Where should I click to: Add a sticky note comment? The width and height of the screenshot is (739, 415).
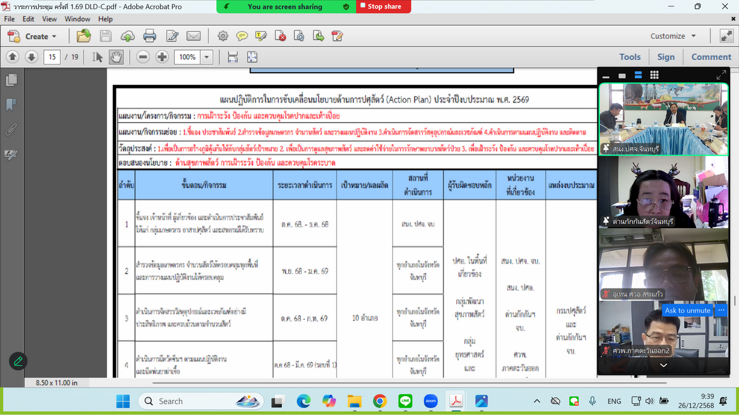242,36
